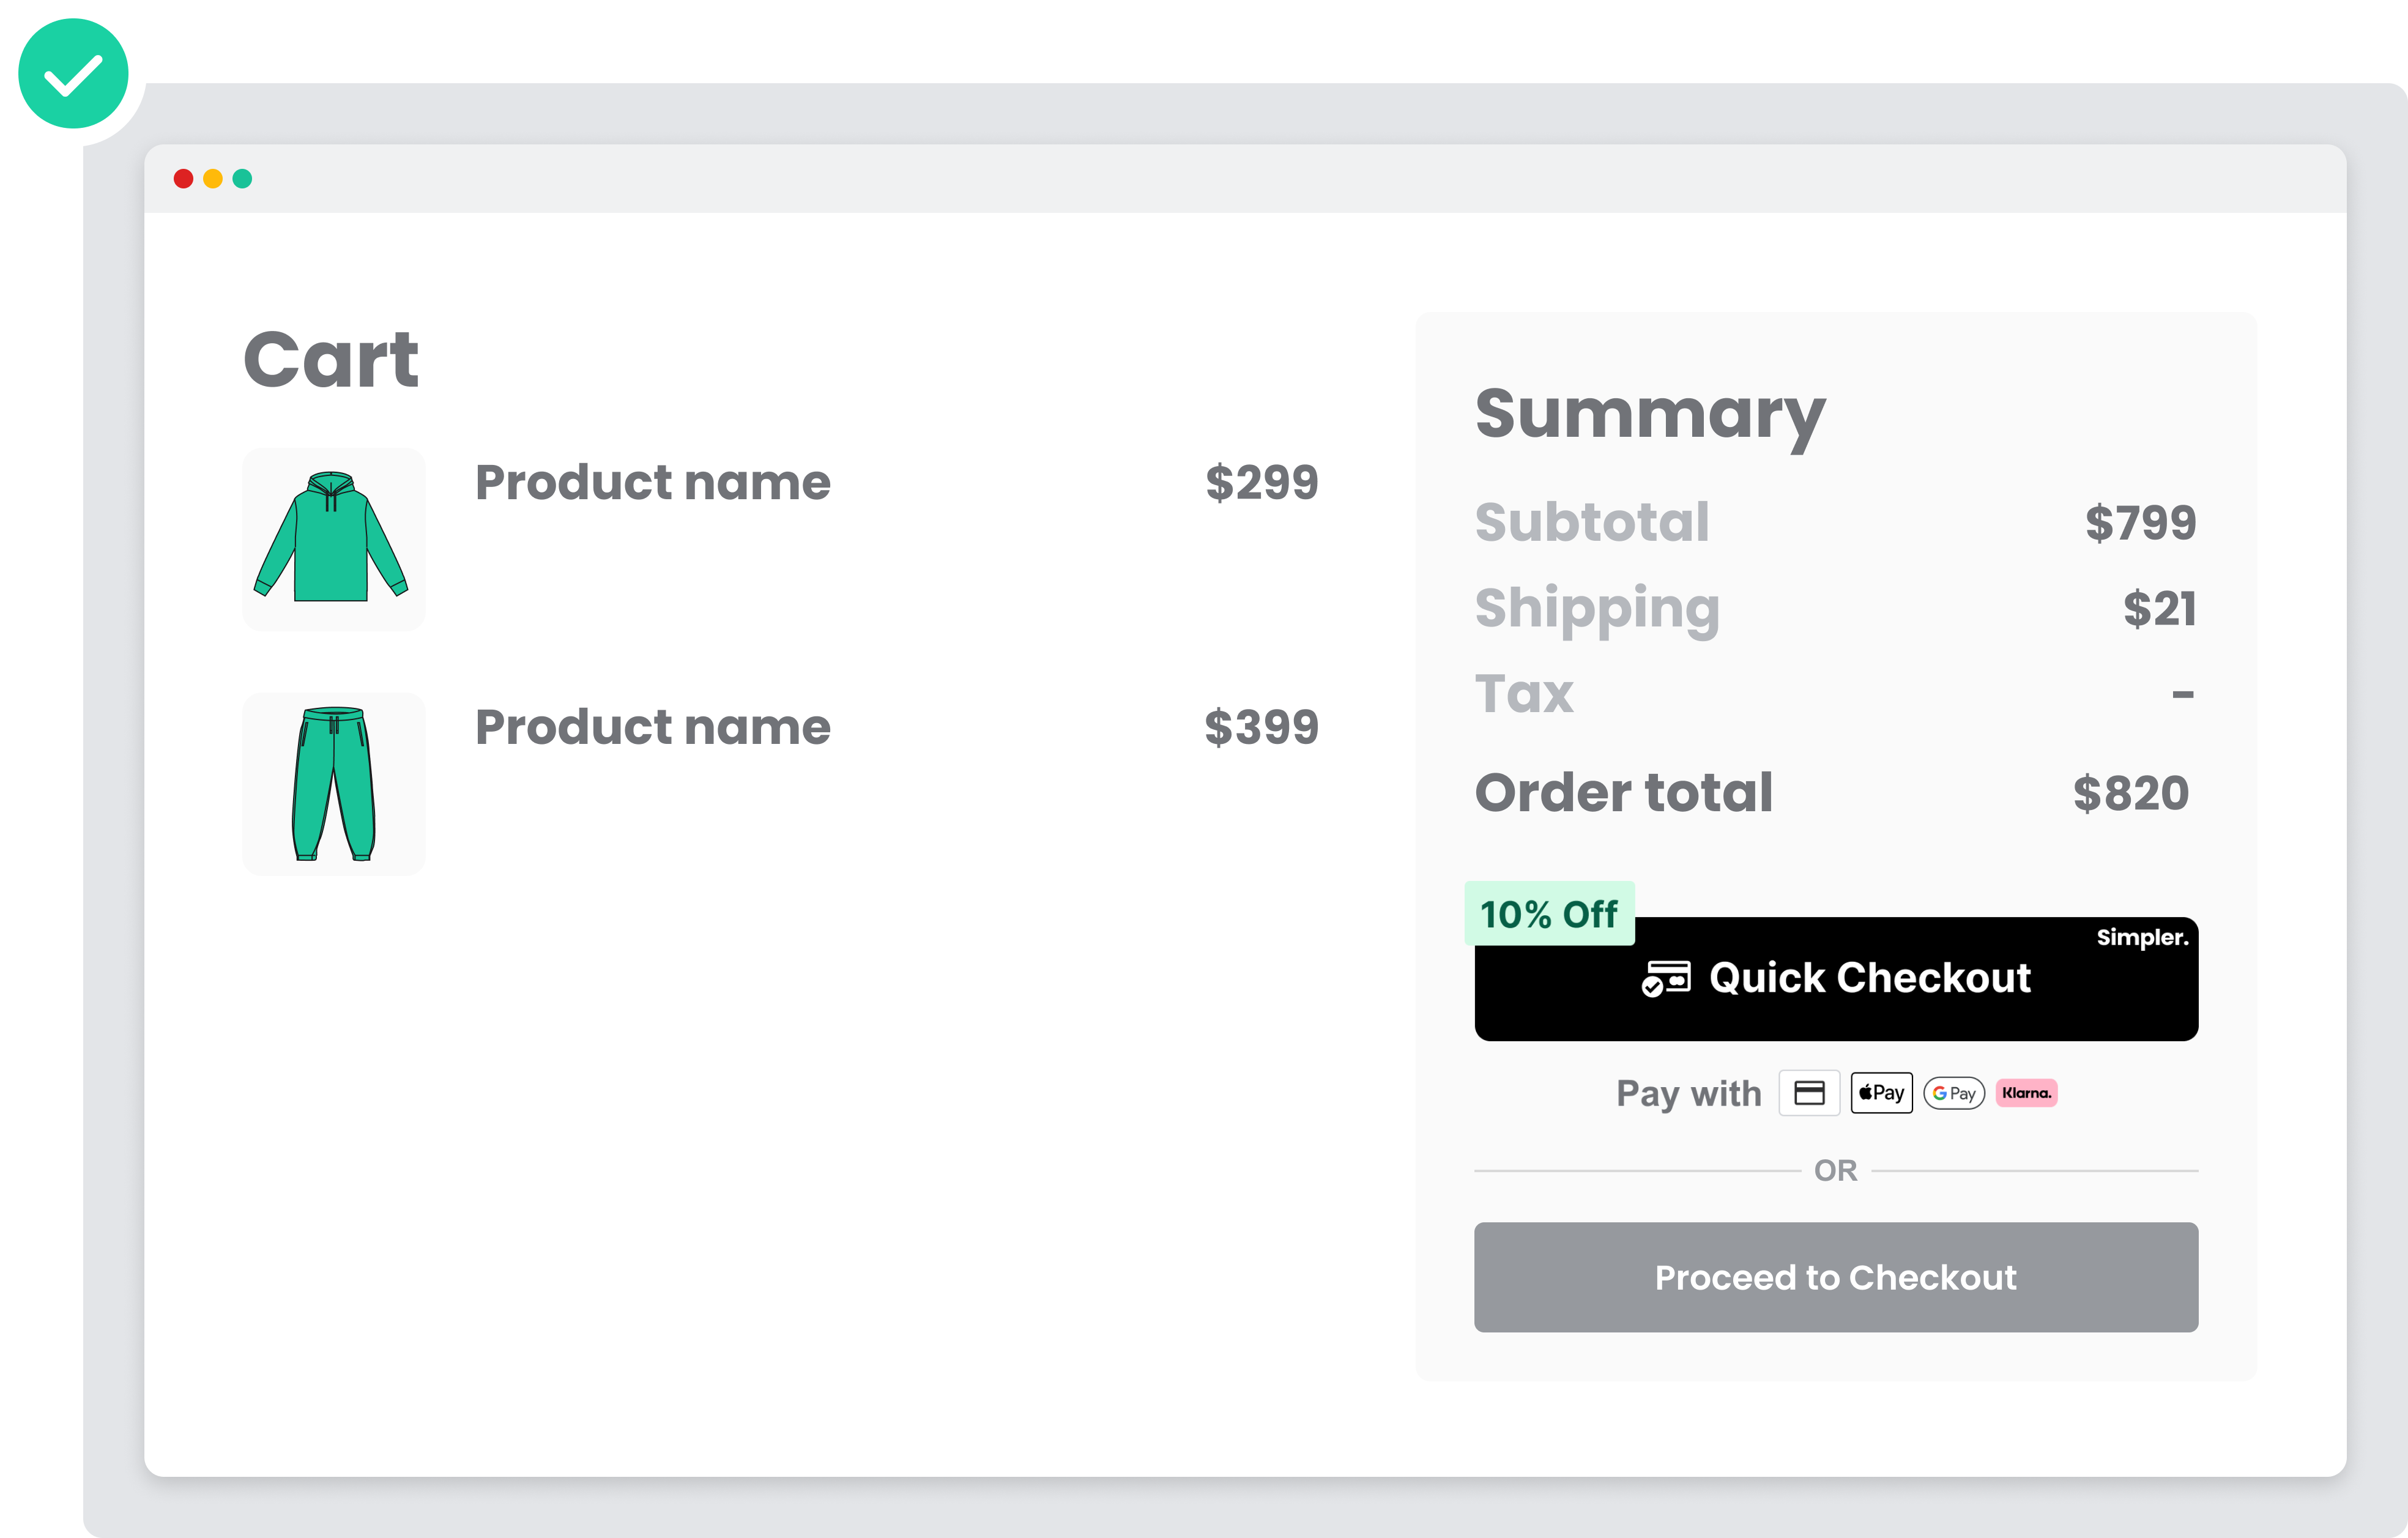The height and width of the screenshot is (1538, 2408).
Task: Click the Cart heading
Action: 331,359
